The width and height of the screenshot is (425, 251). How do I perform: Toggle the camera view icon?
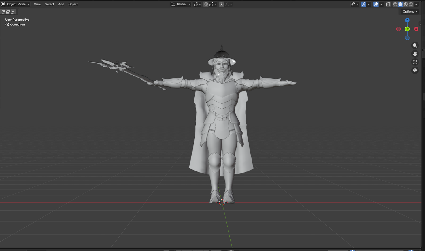click(x=415, y=62)
